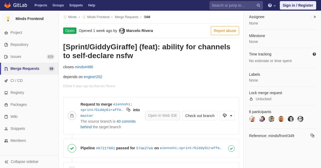This screenshot has width=321, height=168.
Task: Click the Merge Requests sidebar icon
Action: (6, 69)
